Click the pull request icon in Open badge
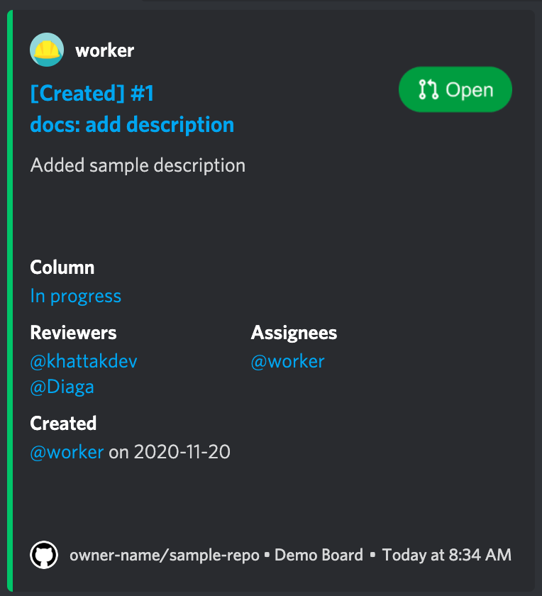 (x=428, y=89)
